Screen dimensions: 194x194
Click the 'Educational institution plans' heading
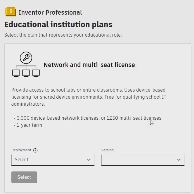pos(58,24)
